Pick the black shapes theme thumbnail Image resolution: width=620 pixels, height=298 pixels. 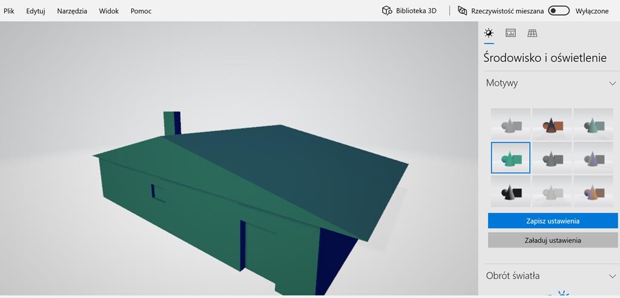point(510,191)
